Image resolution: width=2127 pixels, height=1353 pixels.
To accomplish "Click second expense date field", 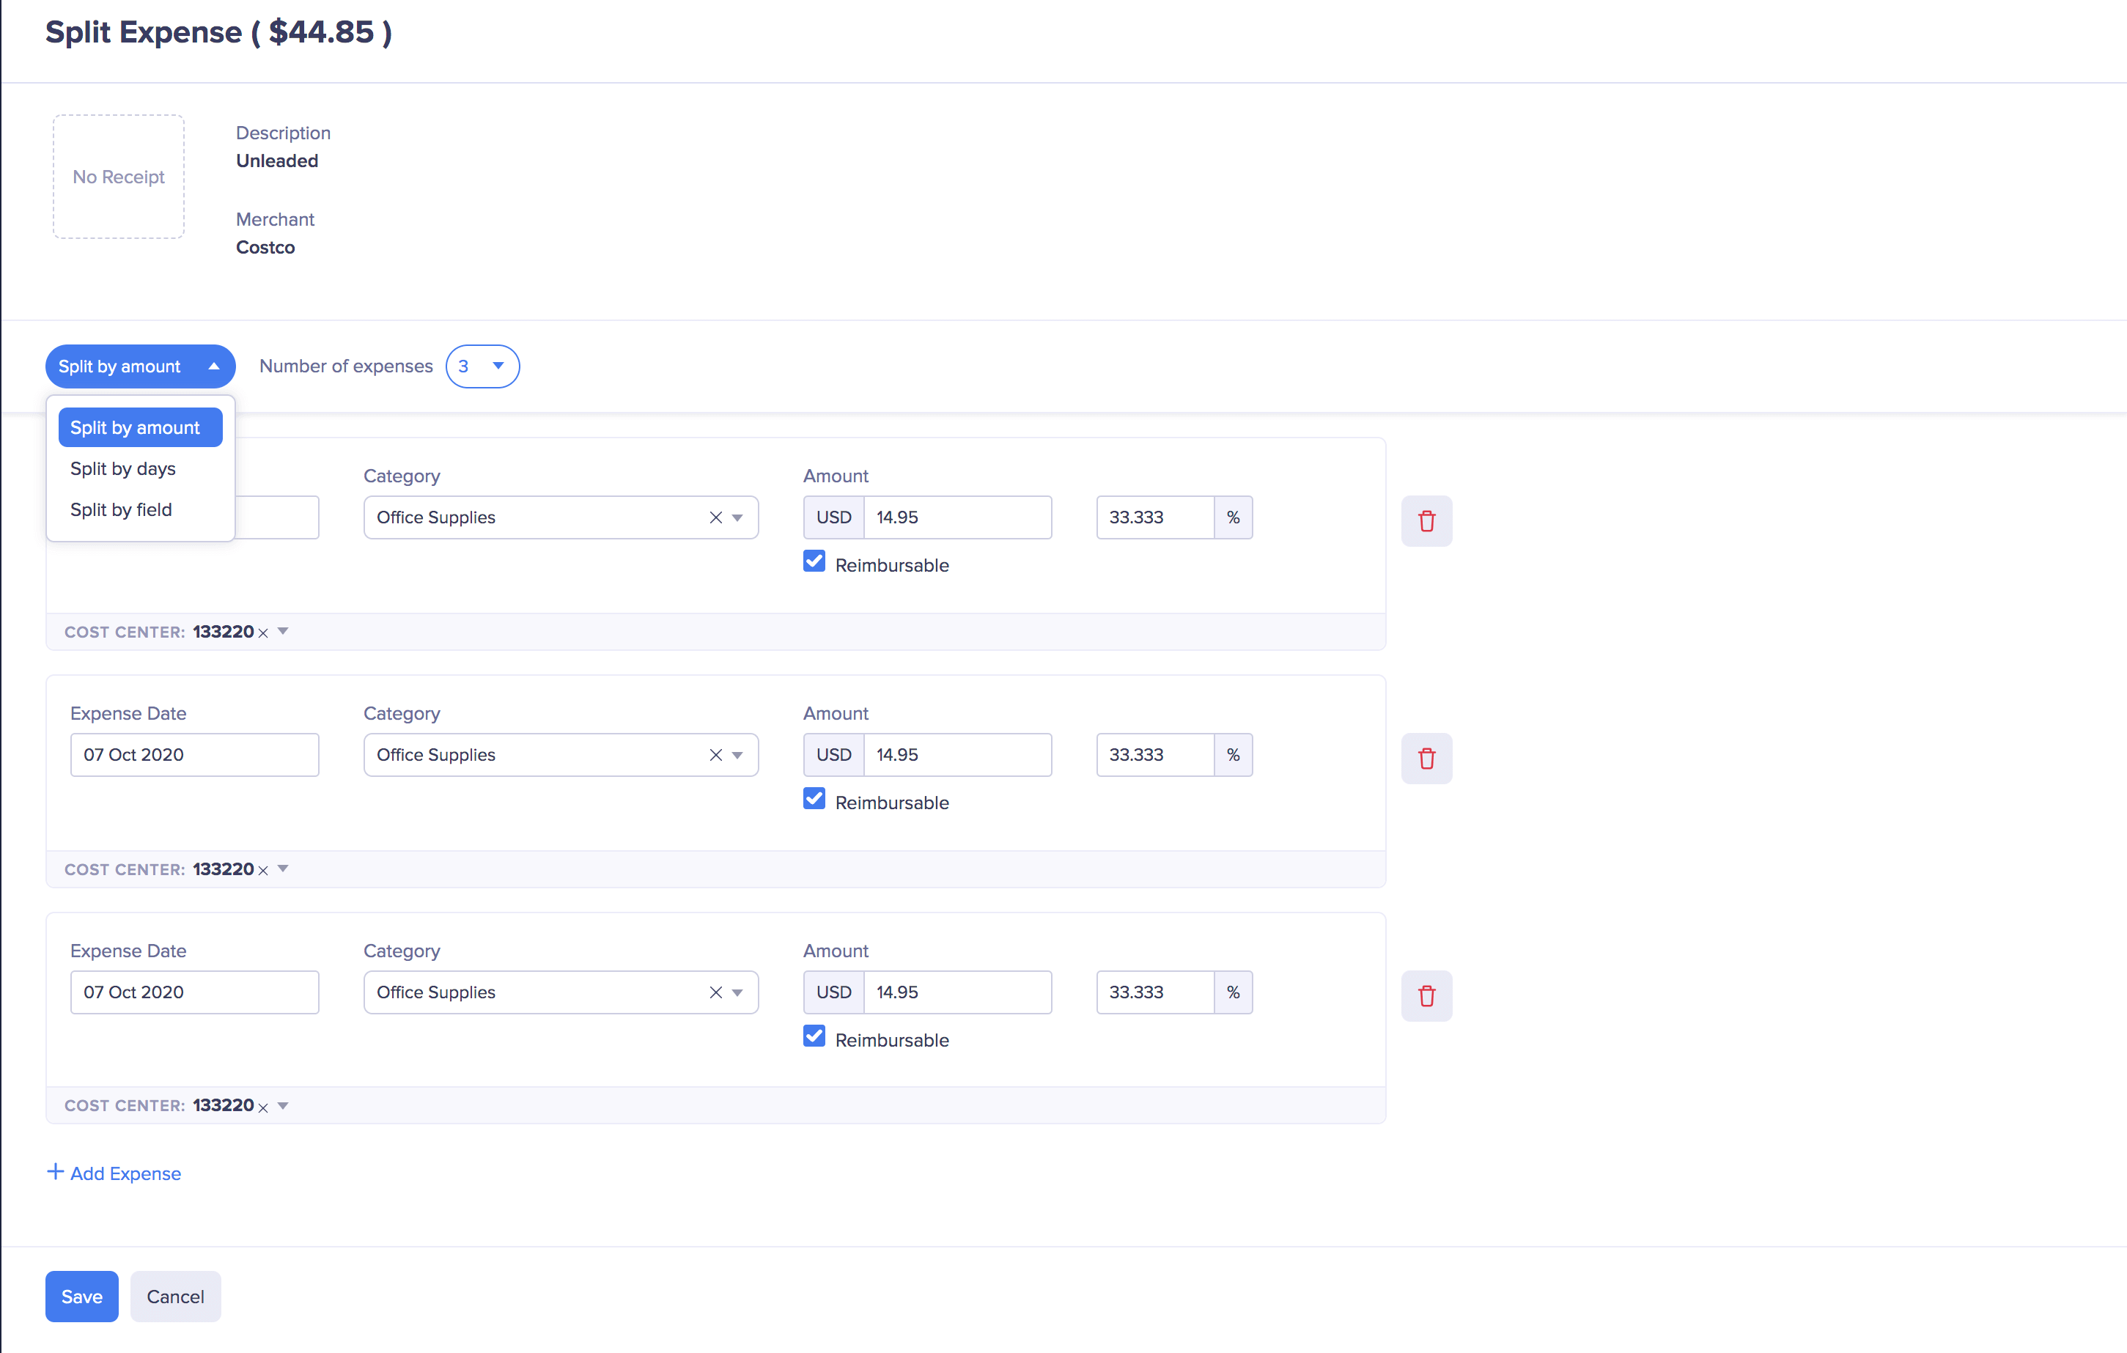I will click(194, 755).
